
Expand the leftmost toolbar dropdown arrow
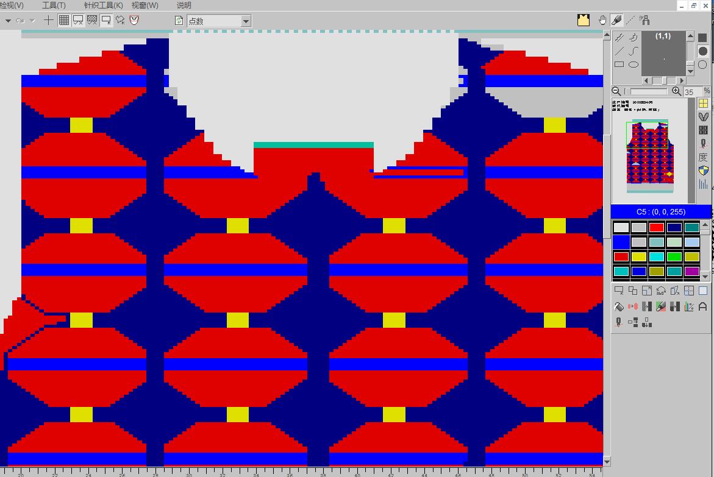pos(8,21)
